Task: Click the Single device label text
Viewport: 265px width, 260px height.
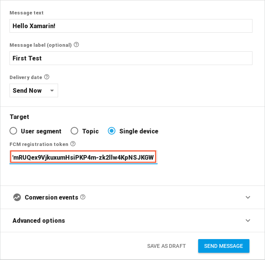Action: 139,131
